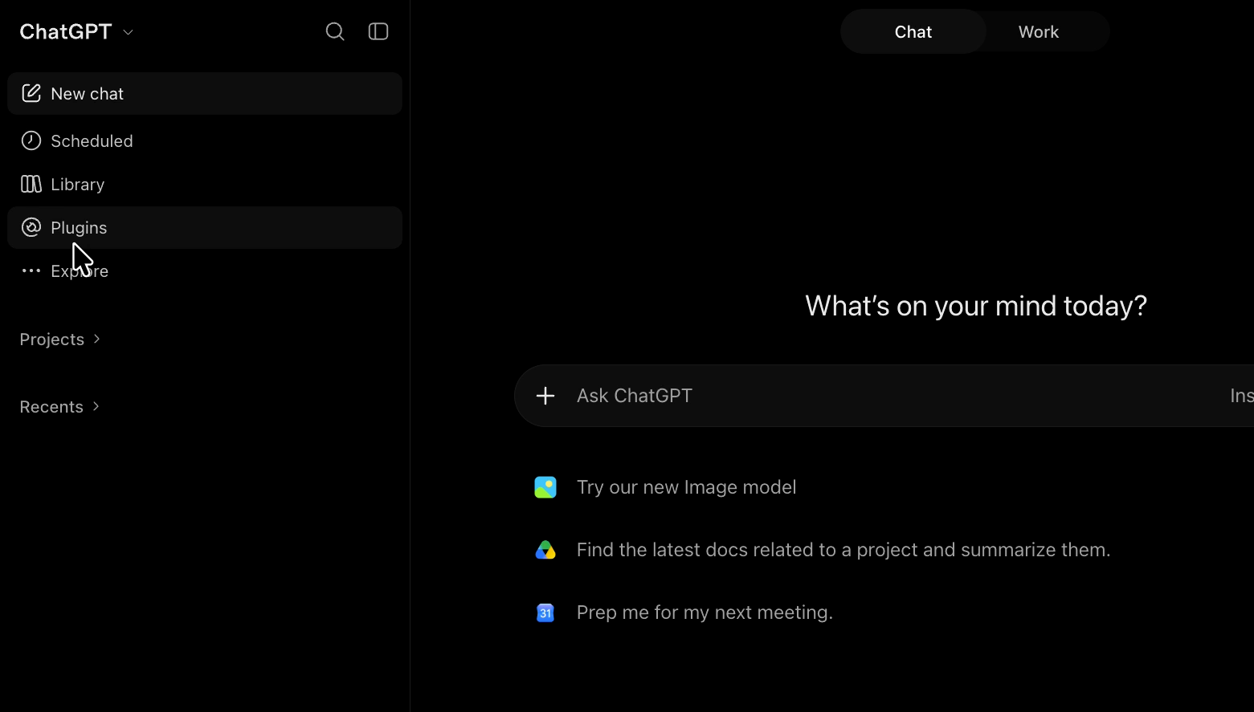Open the search icon in sidebar

coord(335,31)
